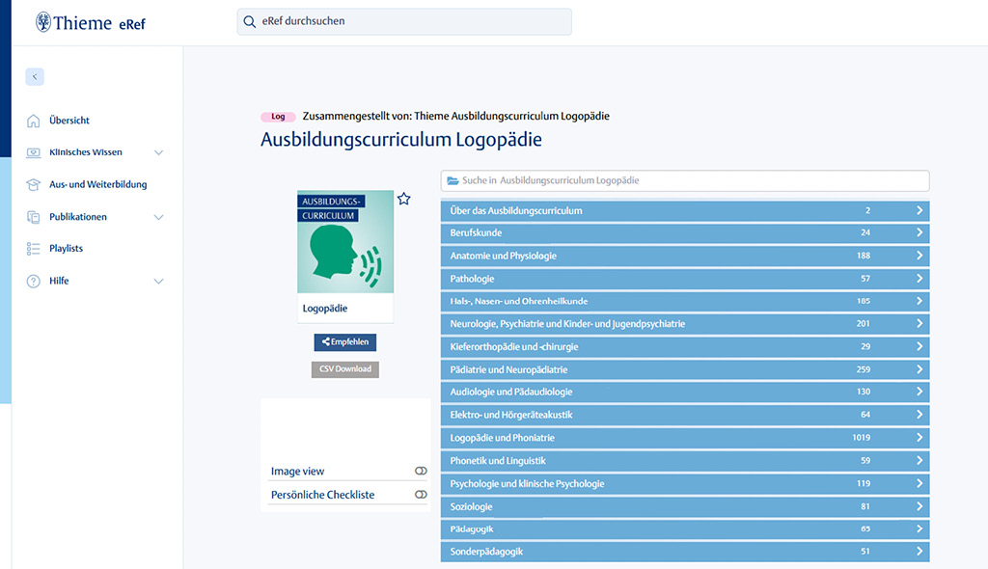The height and width of the screenshot is (569, 988).
Task: Go to Aus- und Weiterbildung
Action: (x=97, y=184)
